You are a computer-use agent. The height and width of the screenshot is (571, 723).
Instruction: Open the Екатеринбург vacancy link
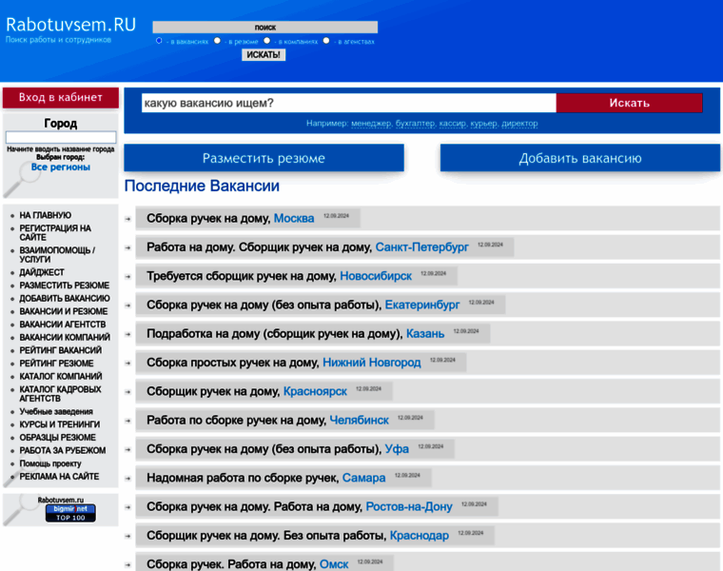[422, 305]
